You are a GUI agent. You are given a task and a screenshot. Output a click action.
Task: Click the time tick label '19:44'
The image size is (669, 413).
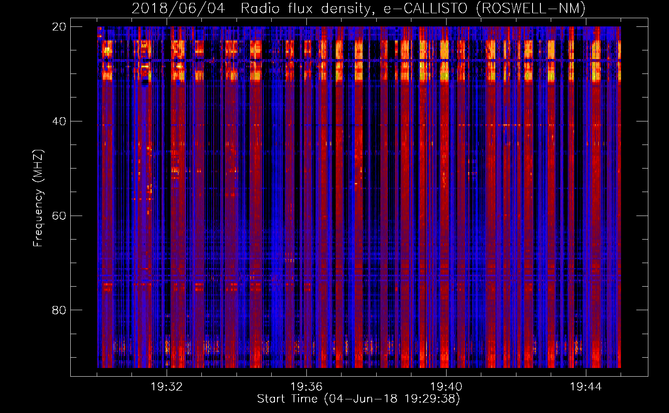tap(586, 387)
